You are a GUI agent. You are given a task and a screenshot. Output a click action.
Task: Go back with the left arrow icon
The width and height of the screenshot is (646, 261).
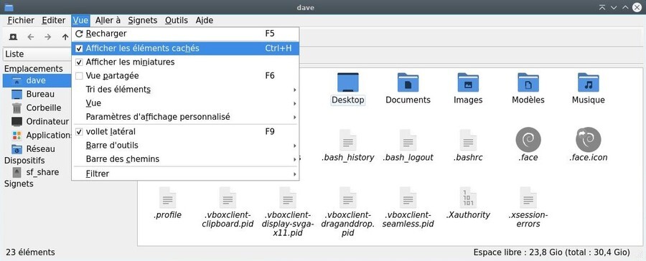(x=30, y=37)
